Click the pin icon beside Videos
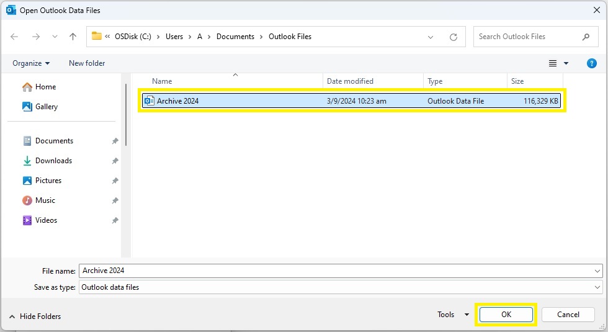Viewport: 608px width, 332px height. pyautogui.click(x=115, y=220)
